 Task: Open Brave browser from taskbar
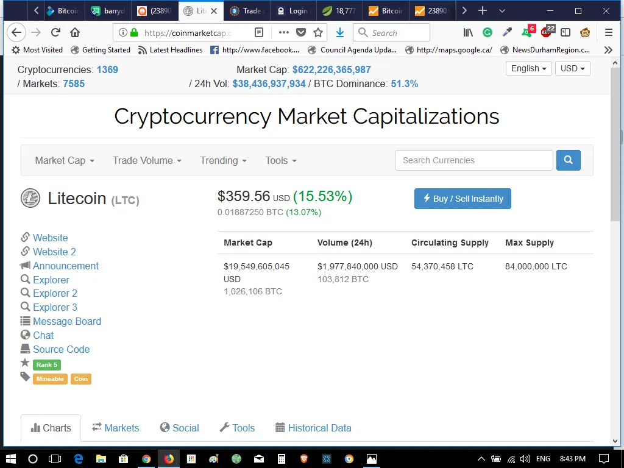point(304,459)
